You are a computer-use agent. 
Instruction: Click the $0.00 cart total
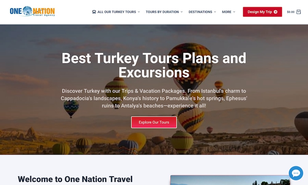(x=290, y=12)
